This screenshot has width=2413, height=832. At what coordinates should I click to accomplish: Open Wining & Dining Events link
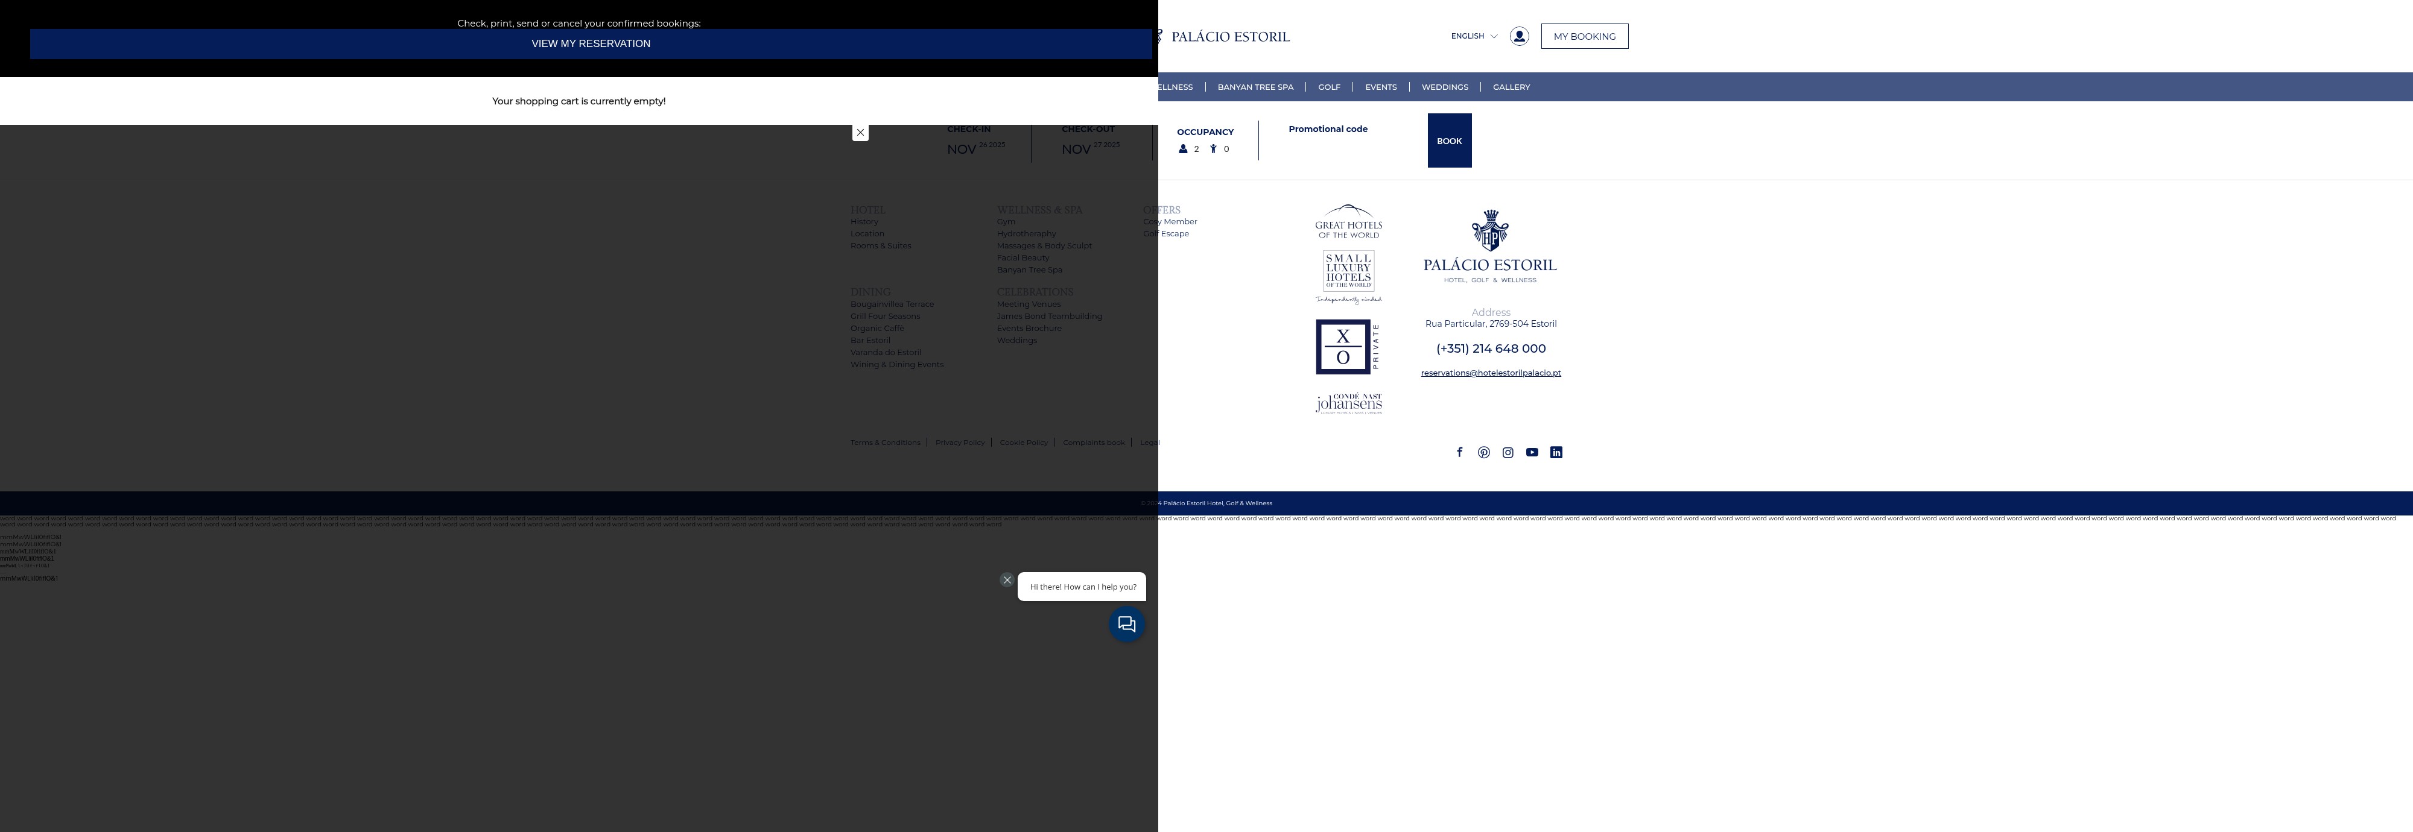[896, 365]
